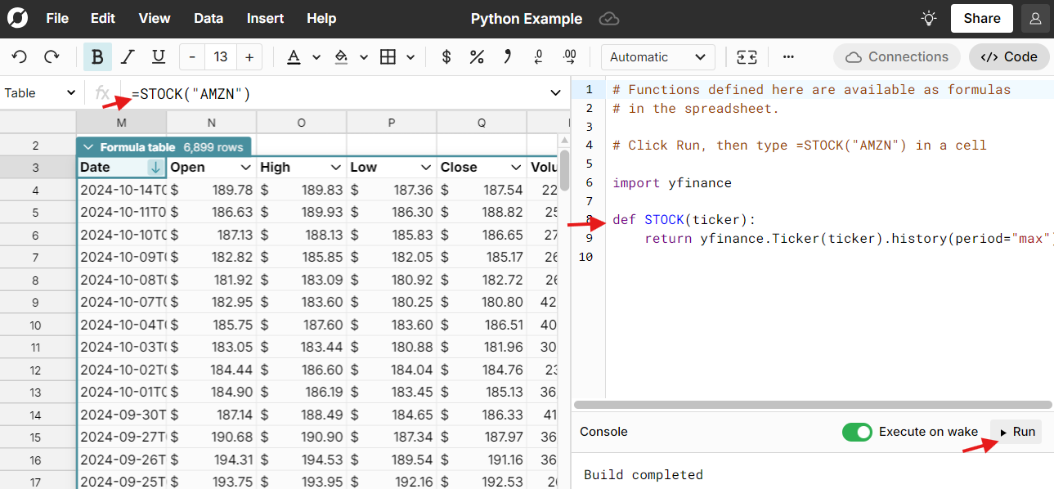
Task: Toggle bold formatting
Action: [x=97, y=56]
